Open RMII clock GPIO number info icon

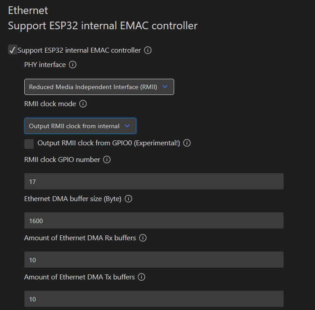[107, 160]
